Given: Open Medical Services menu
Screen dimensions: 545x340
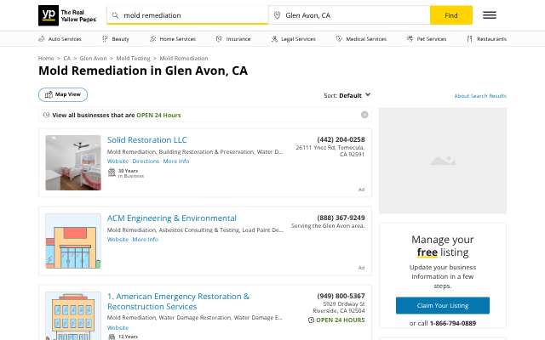Looking at the screenshot, I should tap(361, 39).
